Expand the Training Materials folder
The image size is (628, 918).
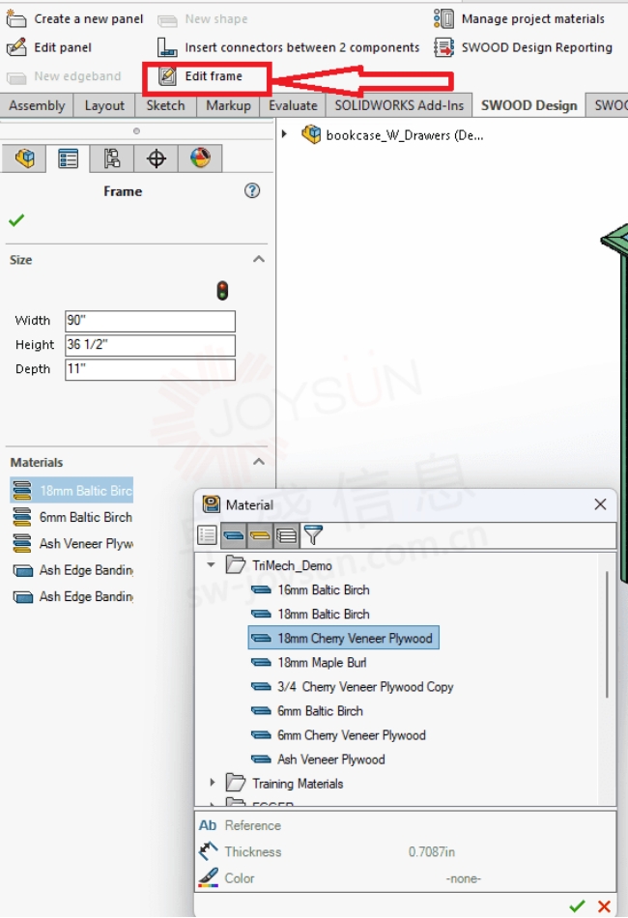[x=212, y=783]
